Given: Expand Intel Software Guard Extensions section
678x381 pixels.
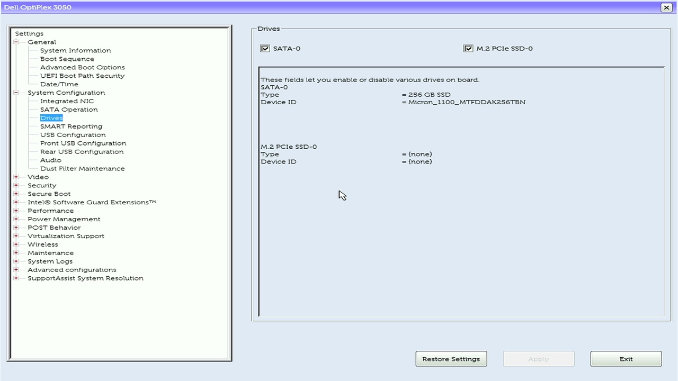Looking at the screenshot, I should point(16,202).
